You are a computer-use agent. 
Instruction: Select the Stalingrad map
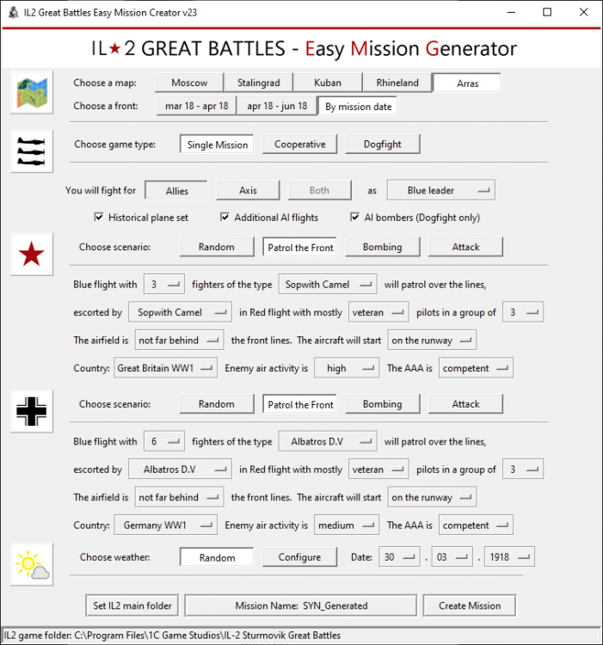point(258,83)
